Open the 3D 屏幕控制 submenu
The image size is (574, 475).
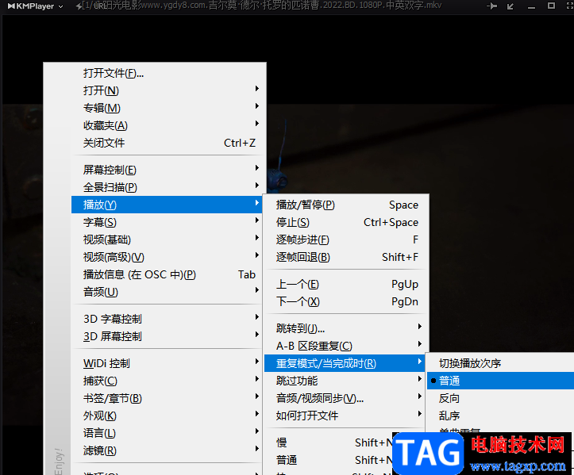(x=167, y=336)
